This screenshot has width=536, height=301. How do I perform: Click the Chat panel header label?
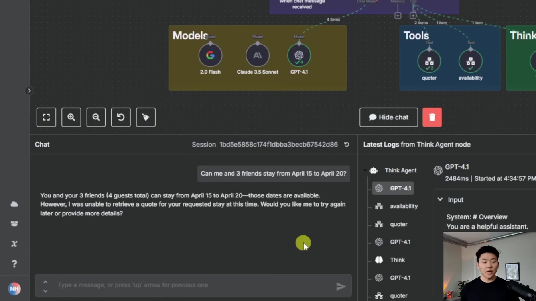click(42, 145)
